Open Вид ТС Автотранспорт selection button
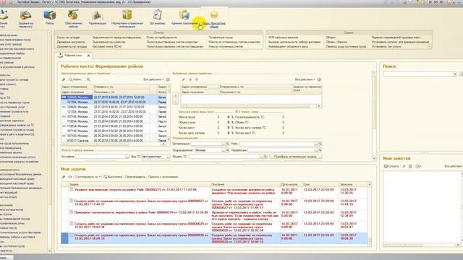Screen dimensions: 463x260 coord(168,157)
